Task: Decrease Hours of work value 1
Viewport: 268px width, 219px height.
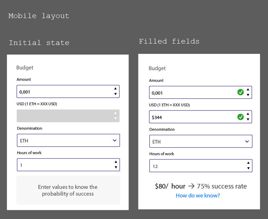Action: [115, 167]
